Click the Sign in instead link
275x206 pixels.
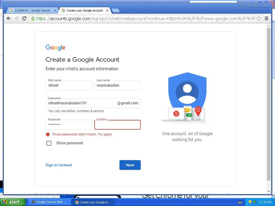pyautogui.click(x=59, y=165)
